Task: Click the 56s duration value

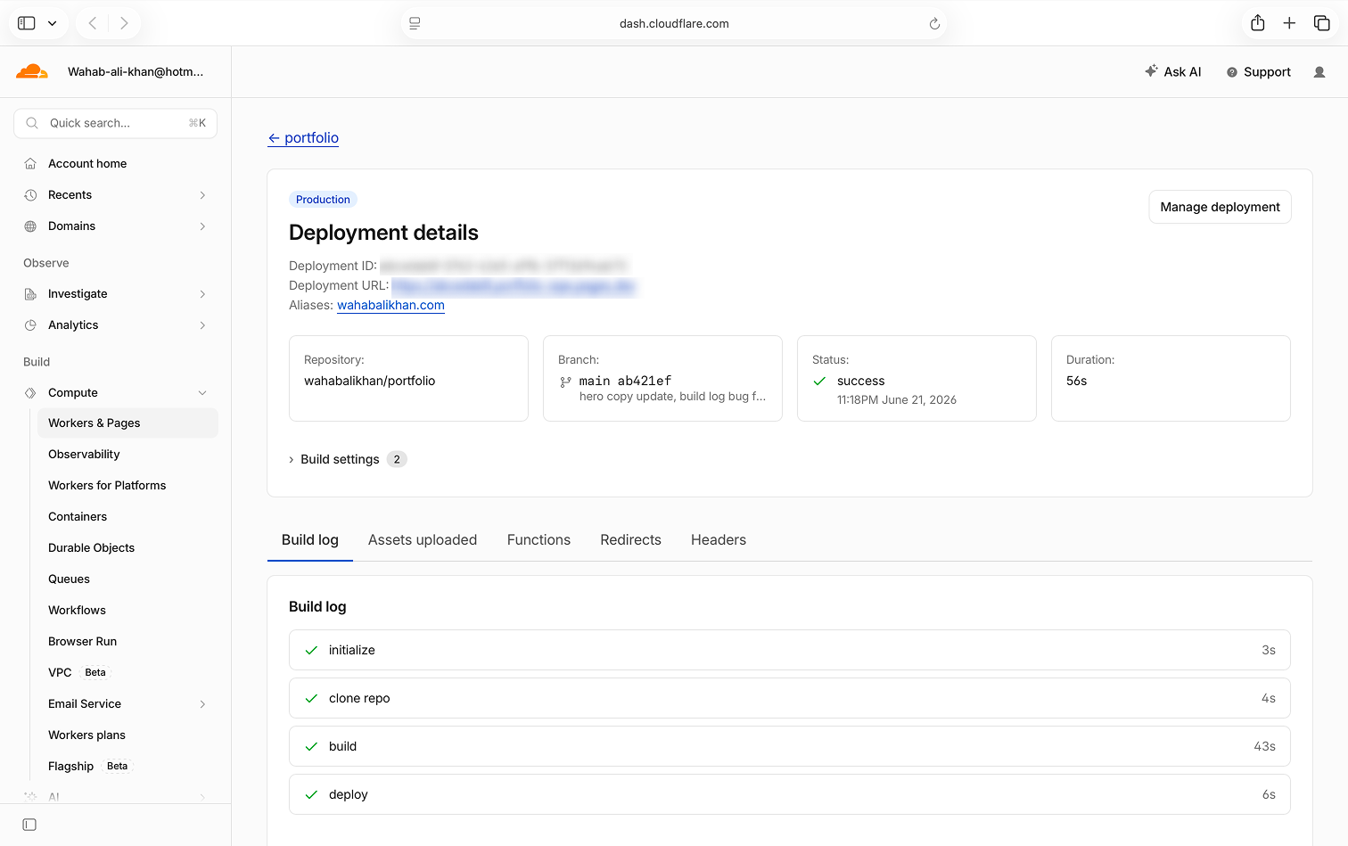Action: [x=1077, y=381]
